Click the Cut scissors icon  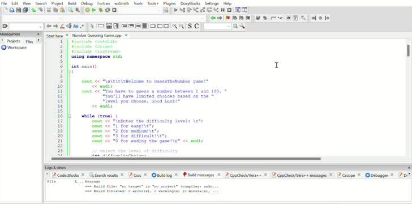click(x=49, y=10)
